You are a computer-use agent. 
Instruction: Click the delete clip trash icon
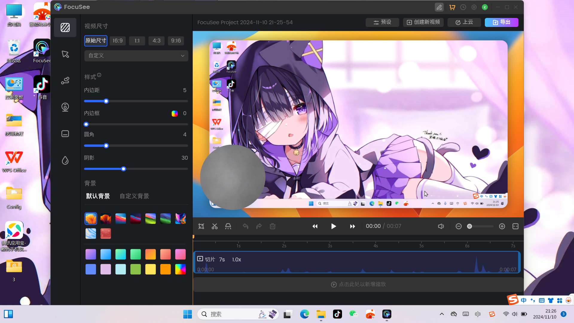click(272, 226)
